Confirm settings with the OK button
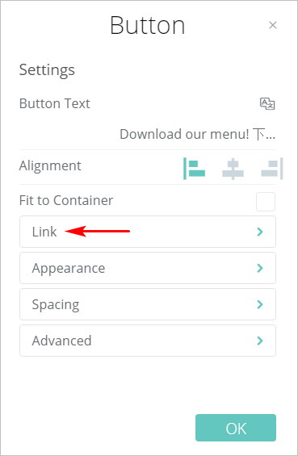298x456 pixels. pos(236,428)
